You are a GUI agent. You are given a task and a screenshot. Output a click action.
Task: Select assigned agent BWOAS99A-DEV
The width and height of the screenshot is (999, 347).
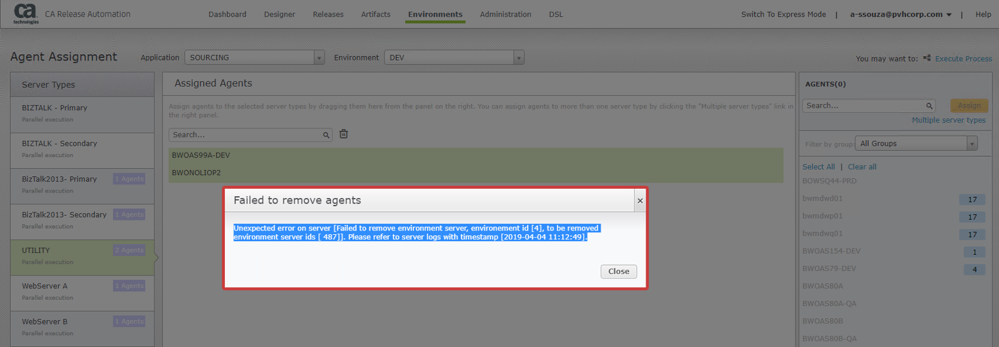(x=476, y=156)
